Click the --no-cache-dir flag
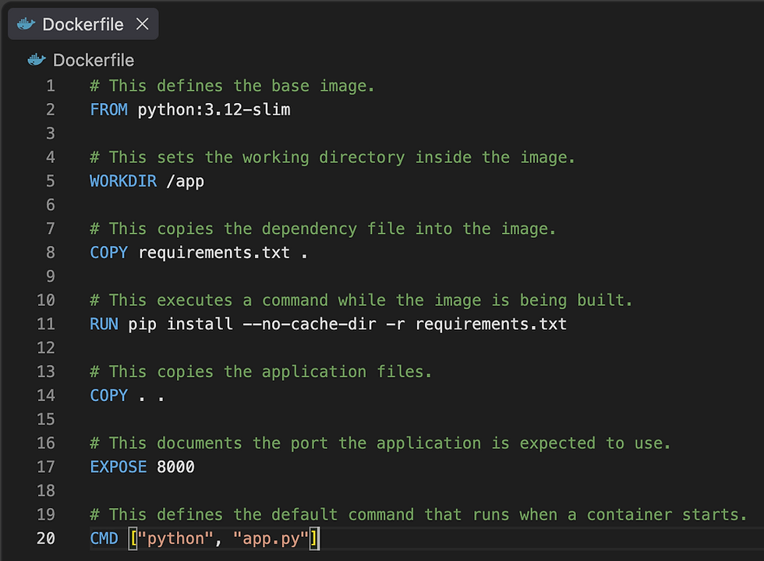764x561 pixels. click(309, 324)
